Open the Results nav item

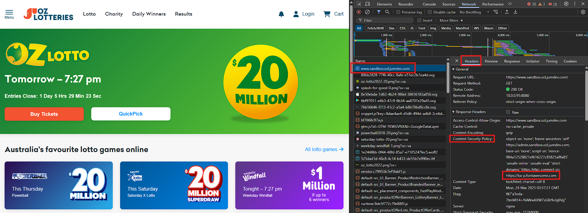tap(184, 14)
